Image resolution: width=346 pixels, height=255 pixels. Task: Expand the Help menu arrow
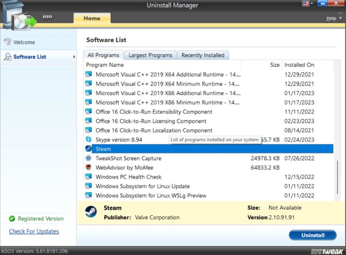tap(341, 18)
